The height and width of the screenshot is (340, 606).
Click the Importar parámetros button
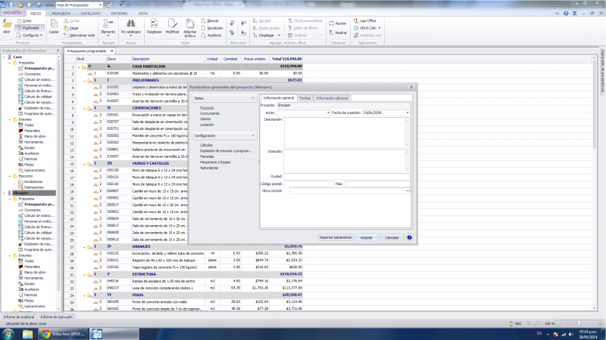pyautogui.click(x=335, y=237)
